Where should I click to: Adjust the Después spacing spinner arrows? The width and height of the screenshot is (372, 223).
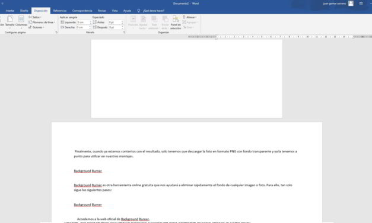click(x=122, y=27)
